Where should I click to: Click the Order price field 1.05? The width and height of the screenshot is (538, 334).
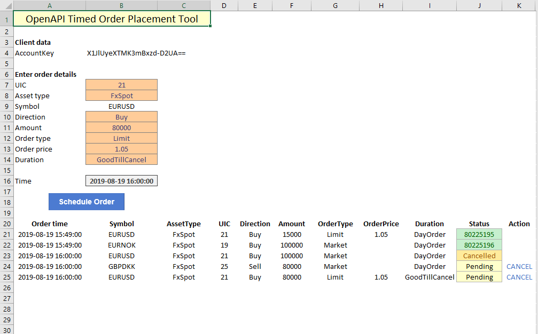pyautogui.click(x=121, y=149)
